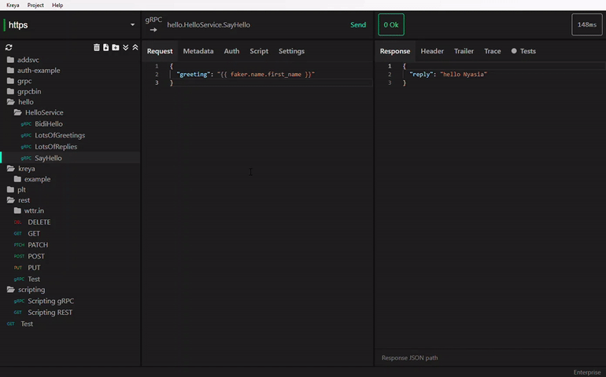Expand all tree items with double-chevron down

pos(125,47)
